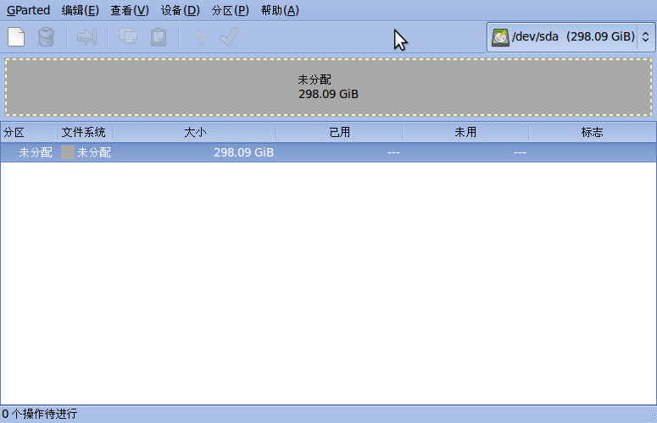This screenshot has height=423, width=657.
Task: Click the Paste partition icon
Action: tap(159, 36)
